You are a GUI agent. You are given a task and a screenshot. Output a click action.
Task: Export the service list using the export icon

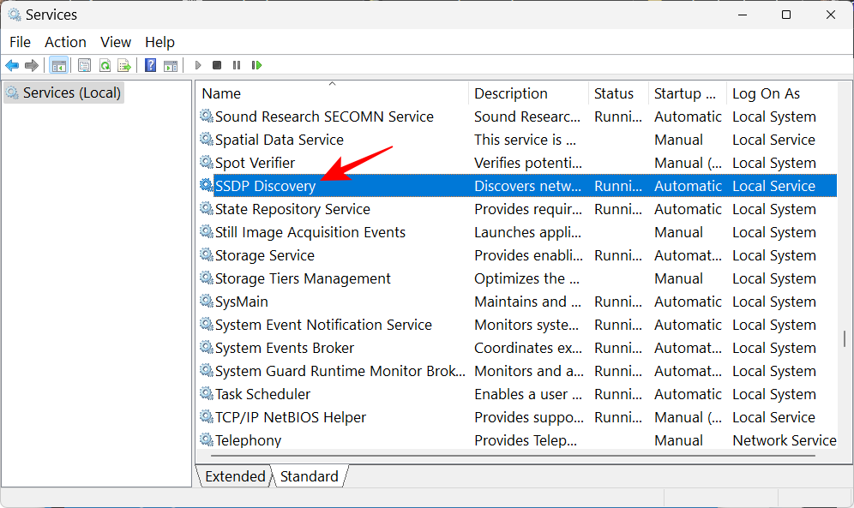pos(124,65)
